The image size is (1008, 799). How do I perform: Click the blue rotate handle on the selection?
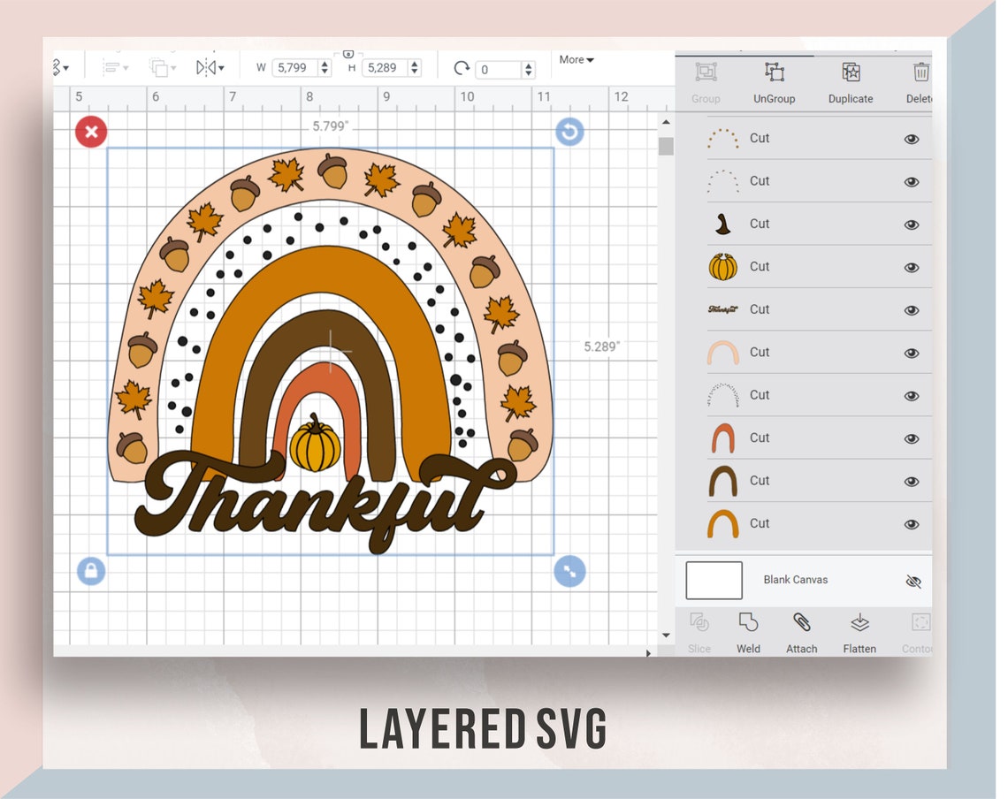point(569,131)
